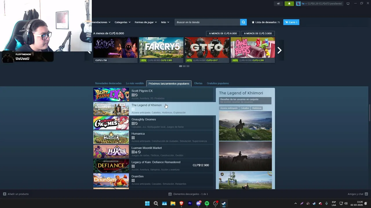
Task: Click inside the store search field
Action: point(208,22)
